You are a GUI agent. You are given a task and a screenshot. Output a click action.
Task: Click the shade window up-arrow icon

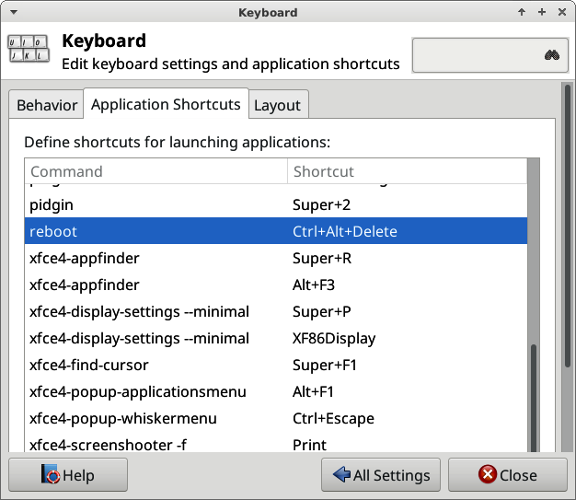522,12
